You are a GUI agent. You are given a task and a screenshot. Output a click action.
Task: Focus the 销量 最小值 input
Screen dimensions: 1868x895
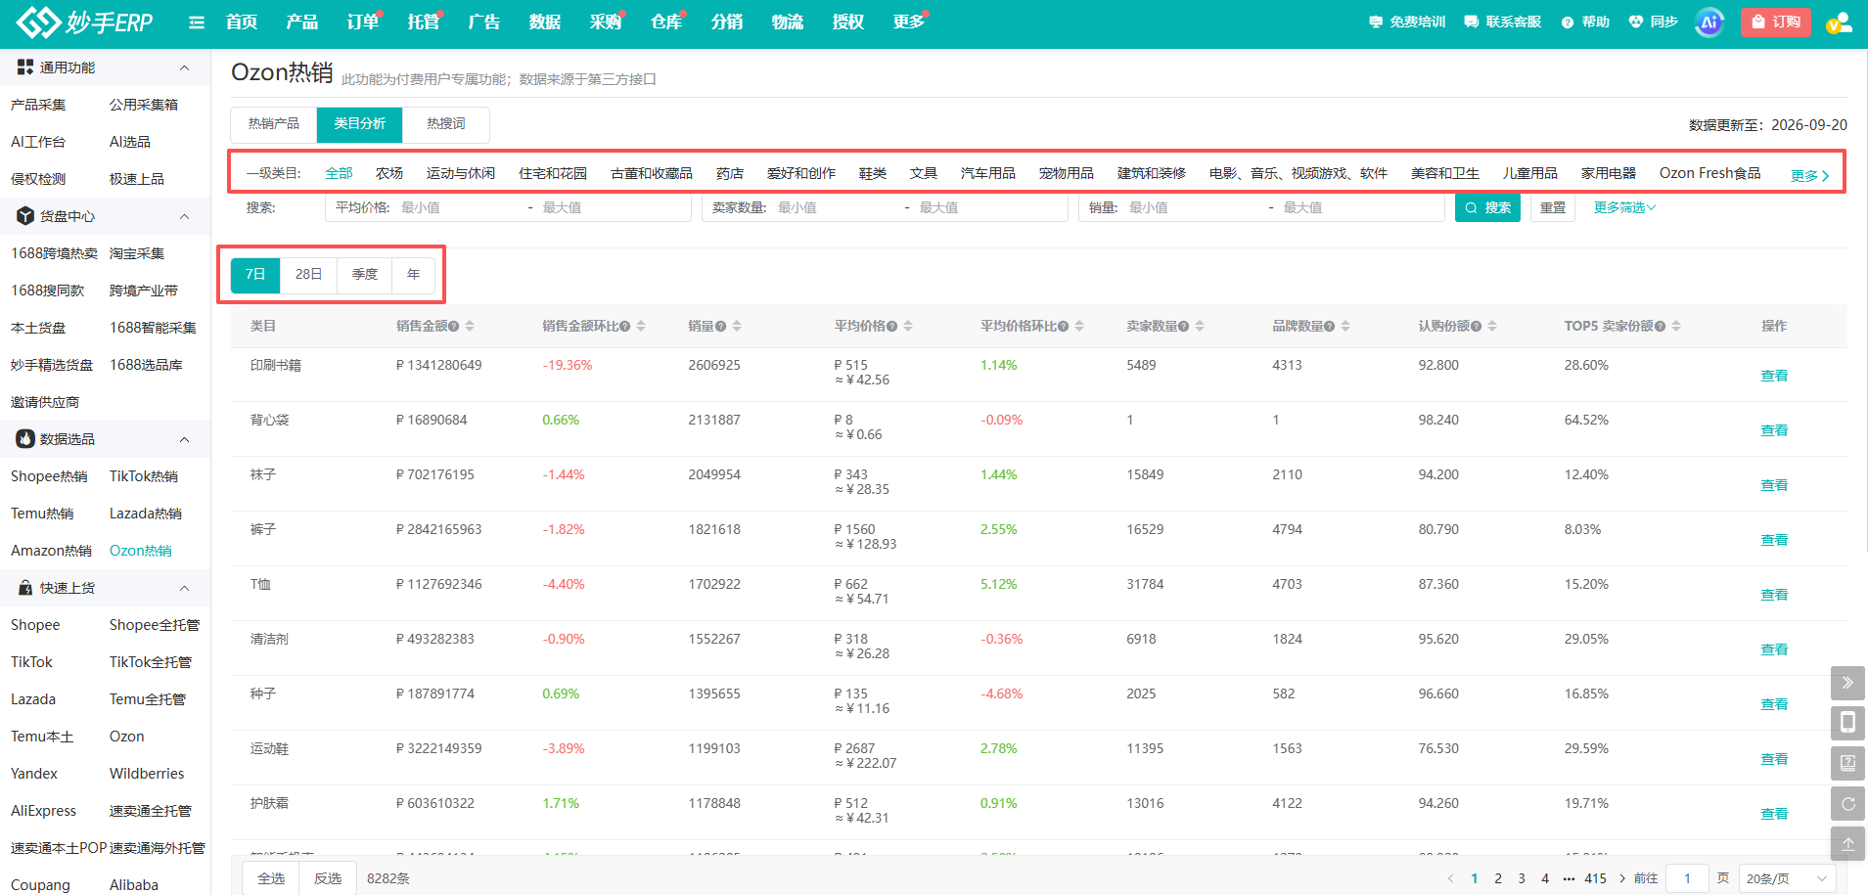tap(1194, 207)
